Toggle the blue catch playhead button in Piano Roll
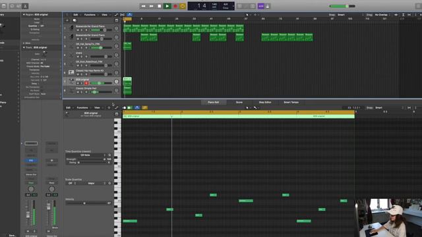The width and height of the screenshot is (422, 237). coord(137,108)
